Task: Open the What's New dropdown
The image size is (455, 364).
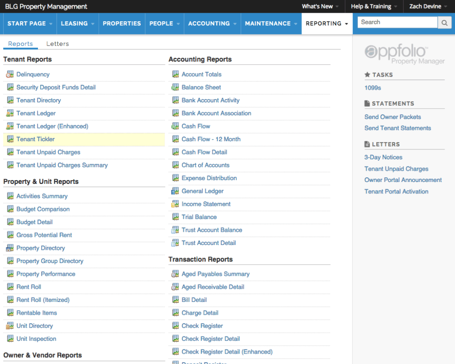Action: pyautogui.click(x=320, y=7)
